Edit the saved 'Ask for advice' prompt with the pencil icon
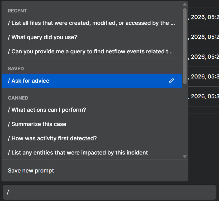Image resolution: width=219 pixels, height=201 pixels. pyautogui.click(x=172, y=81)
